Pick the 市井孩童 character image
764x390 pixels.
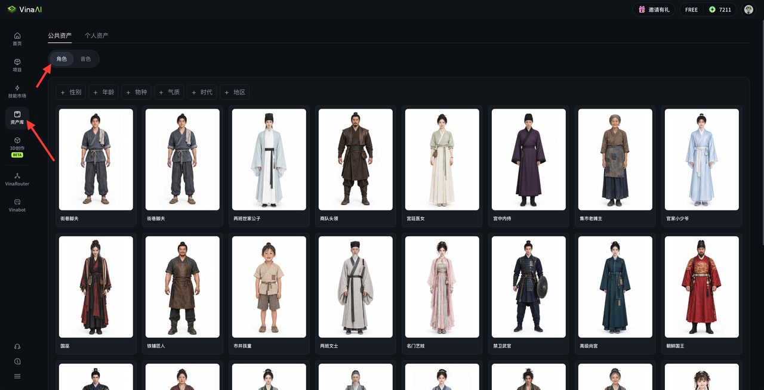tap(269, 287)
